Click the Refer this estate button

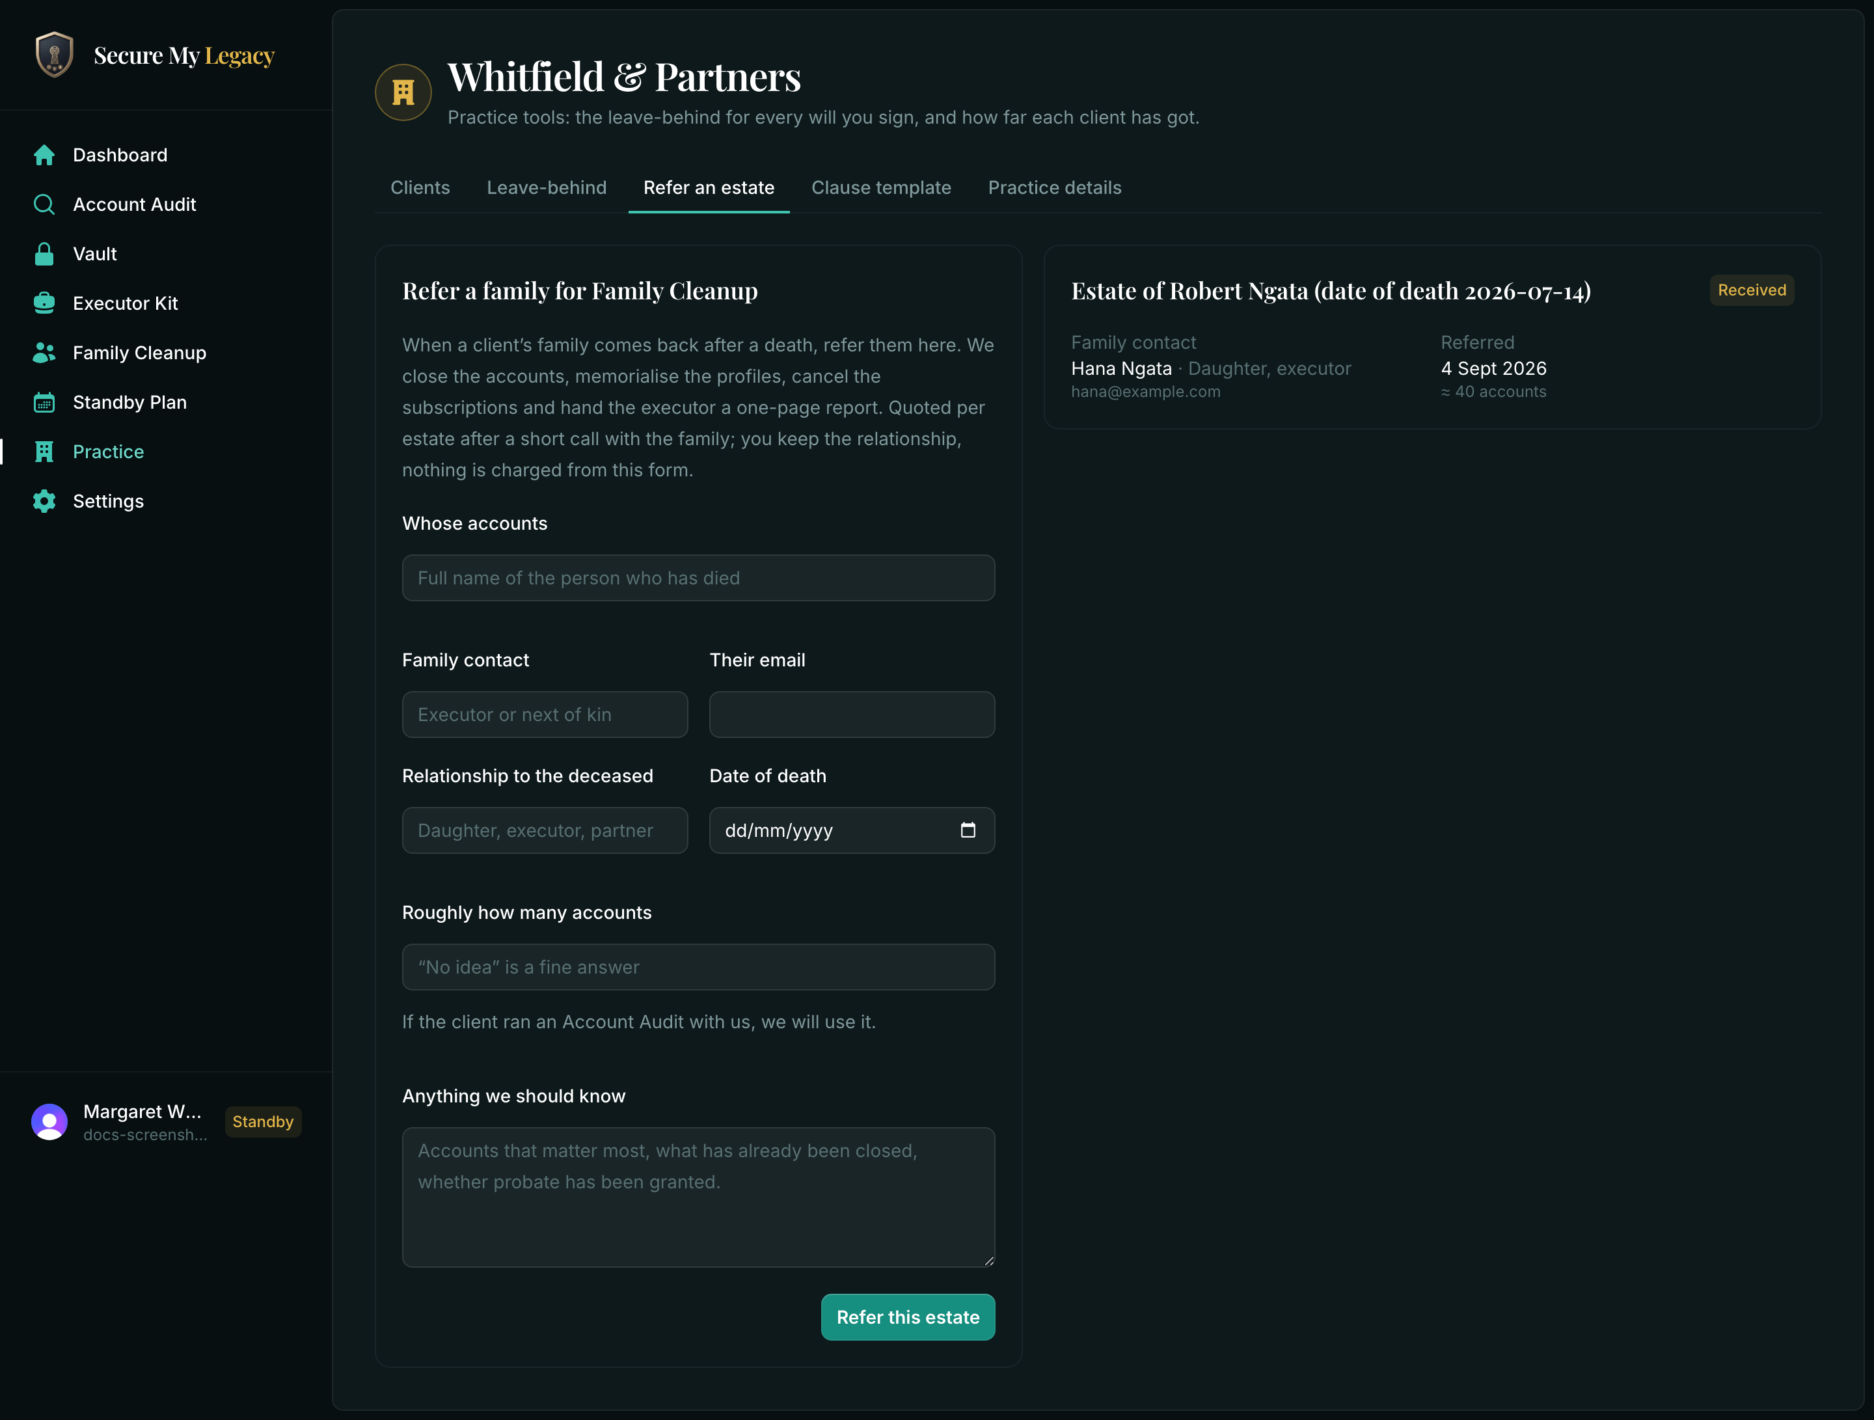(907, 1317)
